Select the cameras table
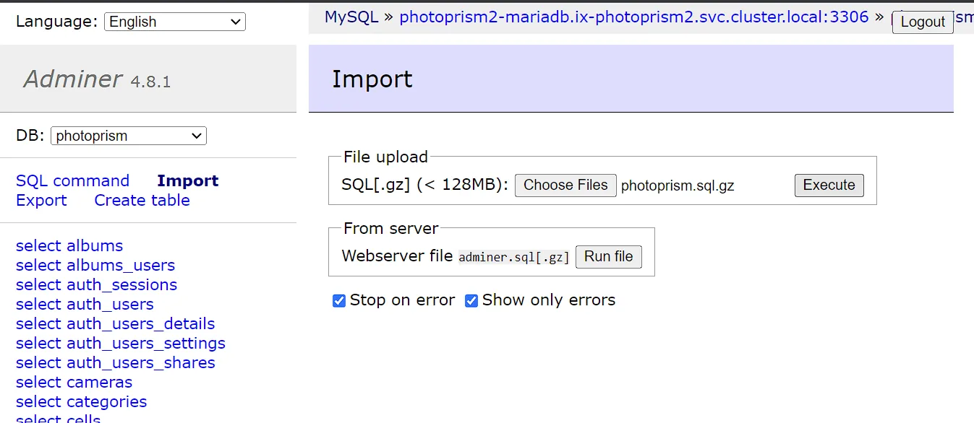This screenshot has height=423, width=974. [x=73, y=382]
